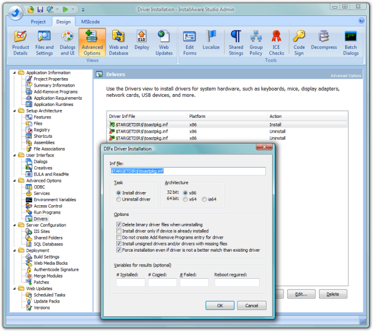Click the Reboot required variable field
373x331 pixels.
tap(237, 282)
